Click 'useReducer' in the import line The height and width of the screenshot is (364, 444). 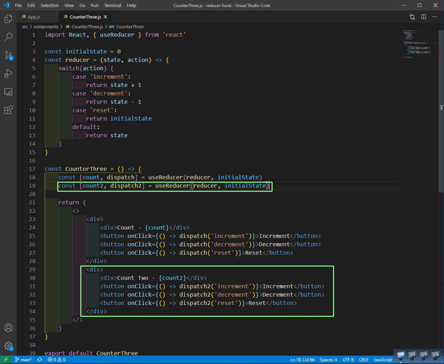117,35
